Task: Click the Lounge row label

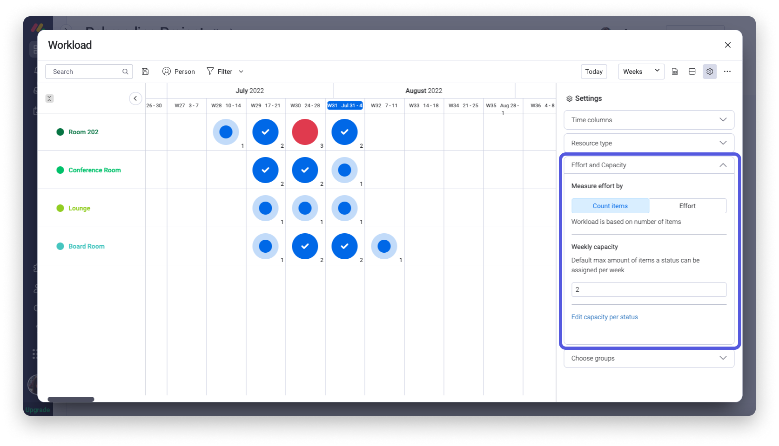Action: click(x=79, y=208)
